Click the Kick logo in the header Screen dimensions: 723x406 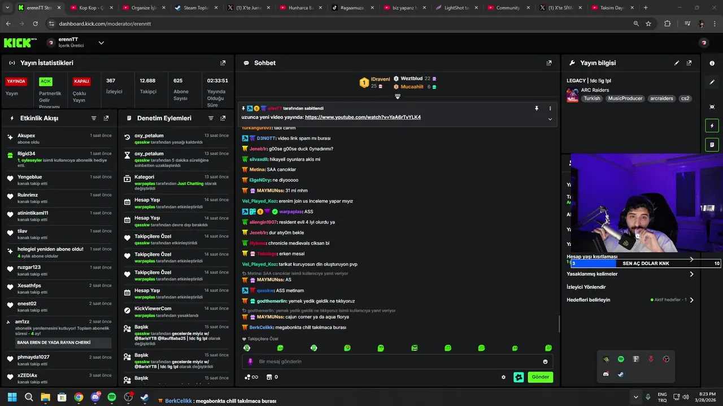pos(20,43)
